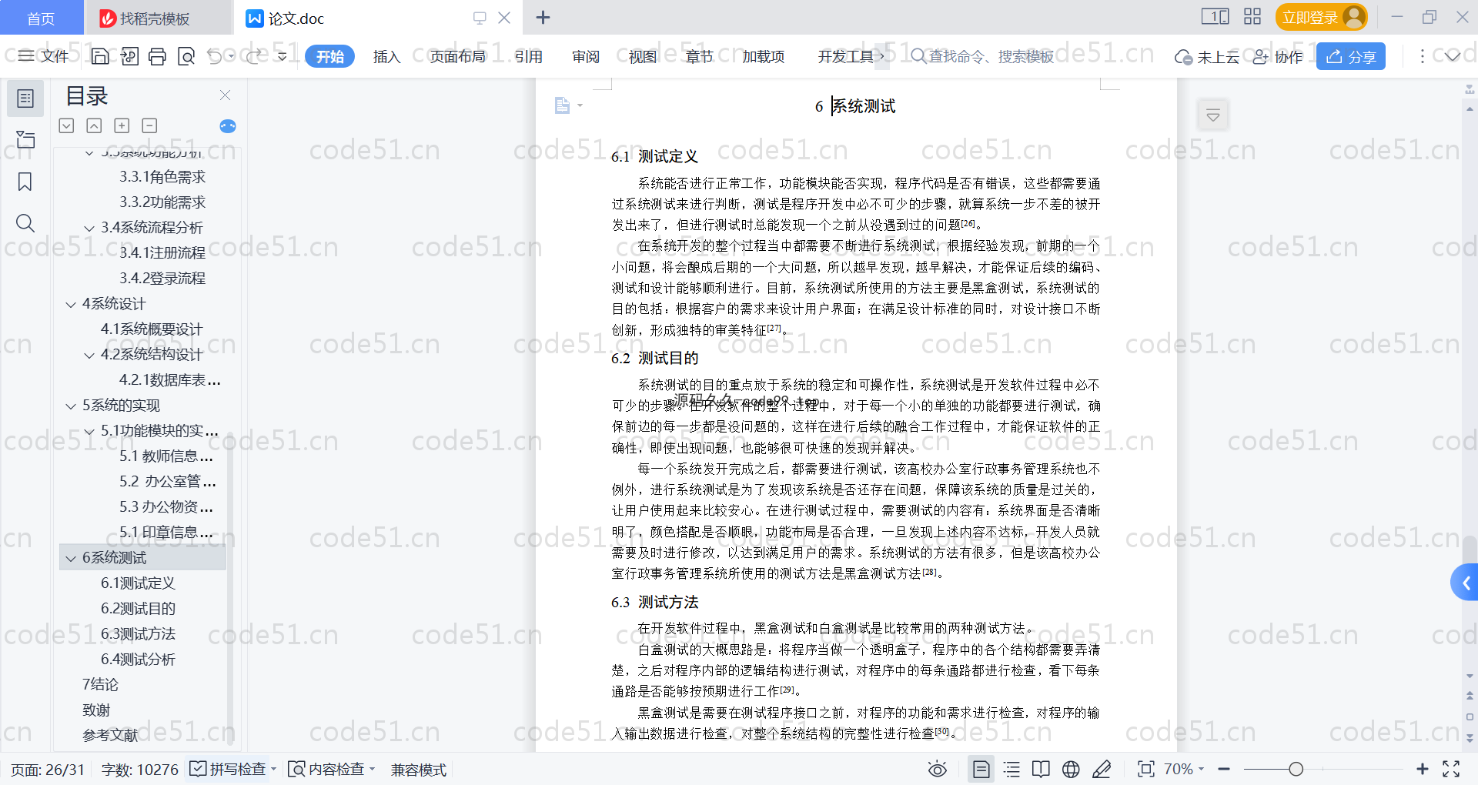The image size is (1478, 785).
Task: Click the Export to PDF icon
Action: tap(129, 56)
